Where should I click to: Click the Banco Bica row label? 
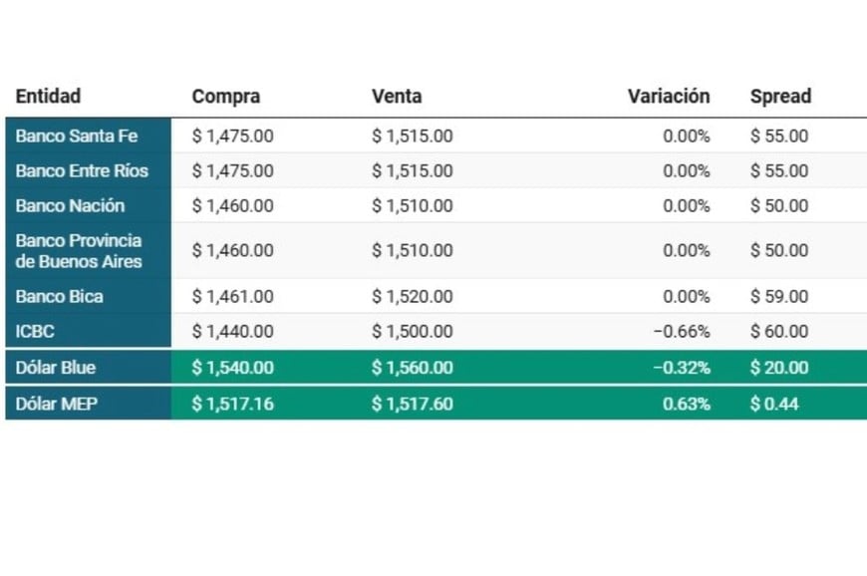tap(59, 296)
